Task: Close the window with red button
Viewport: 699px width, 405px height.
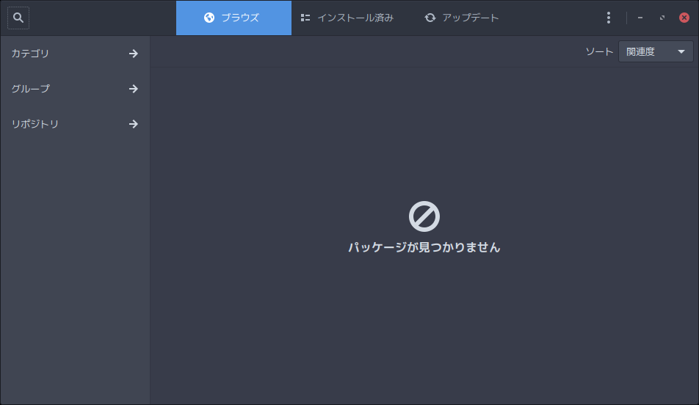Action: [x=684, y=18]
